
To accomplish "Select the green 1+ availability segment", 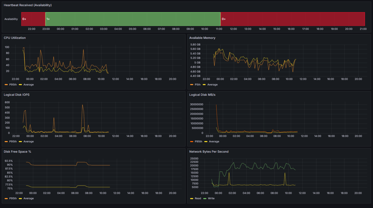I will coord(133,19).
